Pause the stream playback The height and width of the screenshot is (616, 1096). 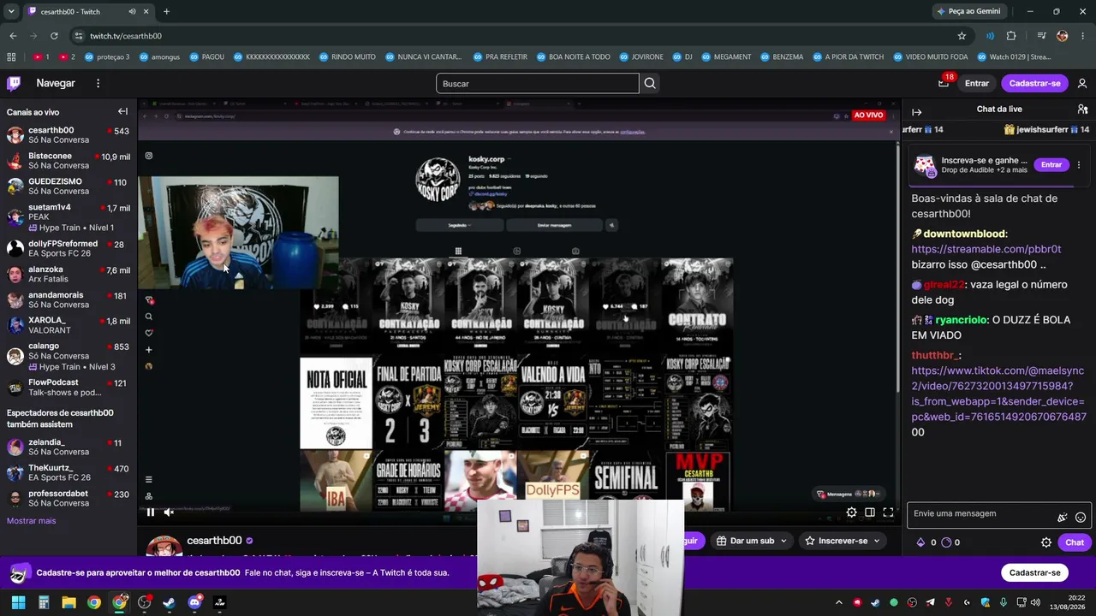click(150, 512)
